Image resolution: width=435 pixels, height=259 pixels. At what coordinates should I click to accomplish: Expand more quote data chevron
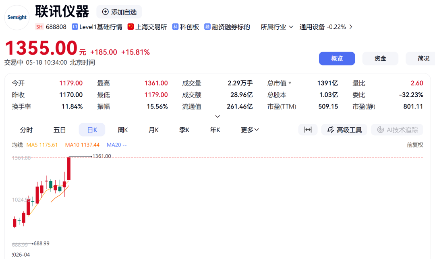click(217, 116)
